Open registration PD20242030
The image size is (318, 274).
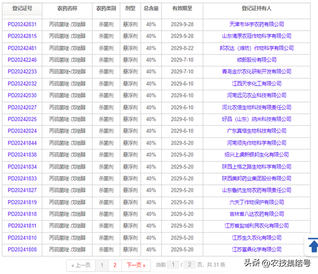pyautogui.click(x=22, y=96)
